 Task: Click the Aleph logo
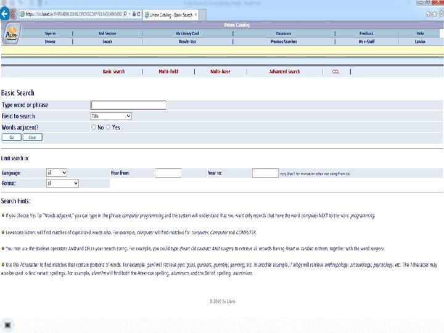(x=12, y=35)
